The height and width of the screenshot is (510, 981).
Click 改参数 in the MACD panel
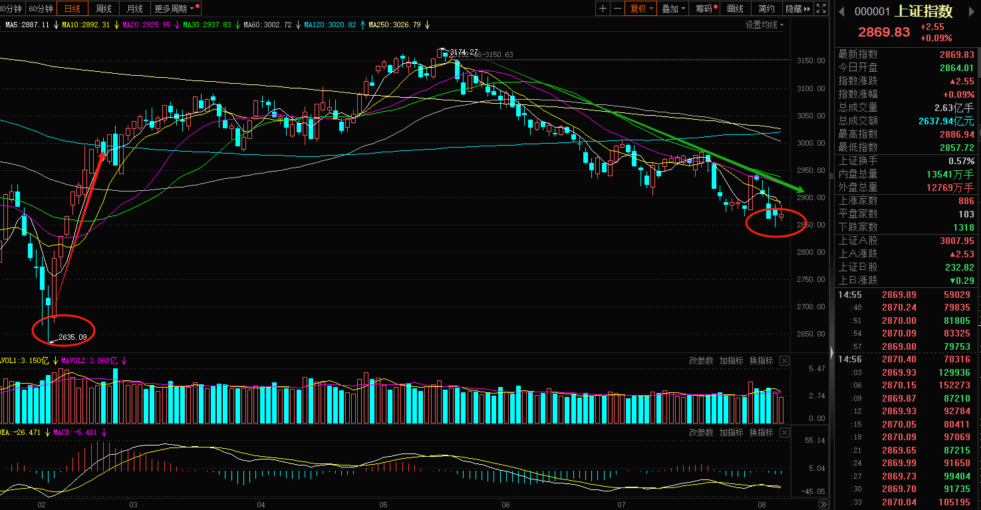pos(701,432)
